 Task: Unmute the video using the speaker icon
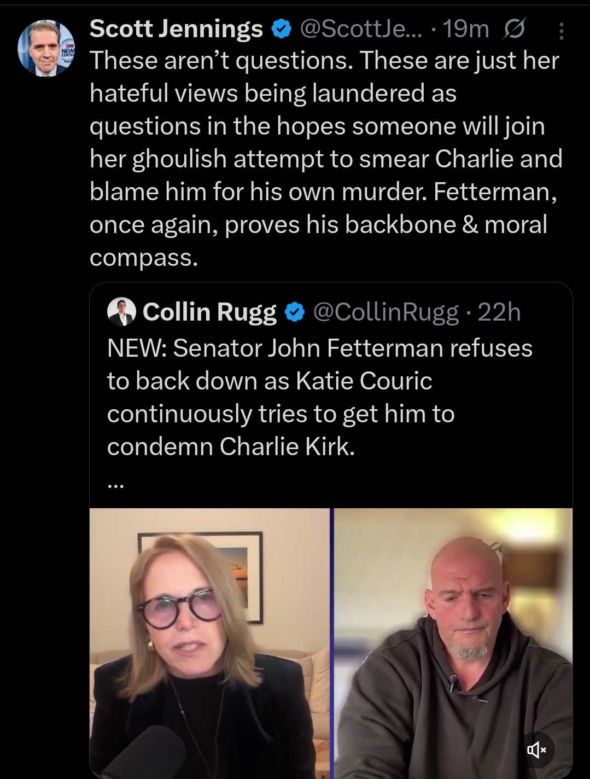[x=536, y=750]
